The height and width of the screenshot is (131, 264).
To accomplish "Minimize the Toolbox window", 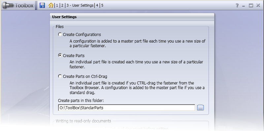I will pyautogui.click(x=244, y=6).
